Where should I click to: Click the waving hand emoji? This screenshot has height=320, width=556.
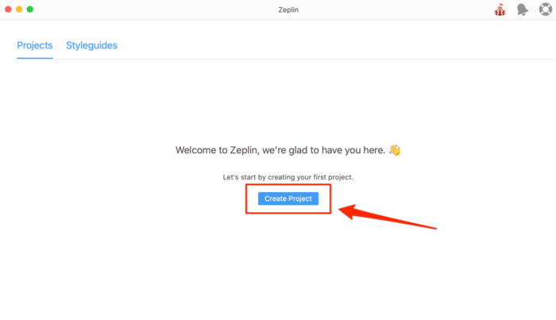click(394, 149)
